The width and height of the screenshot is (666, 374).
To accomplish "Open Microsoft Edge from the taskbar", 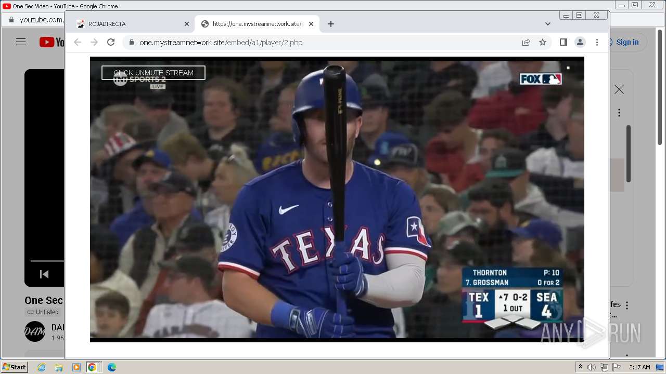I will [111, 367].
